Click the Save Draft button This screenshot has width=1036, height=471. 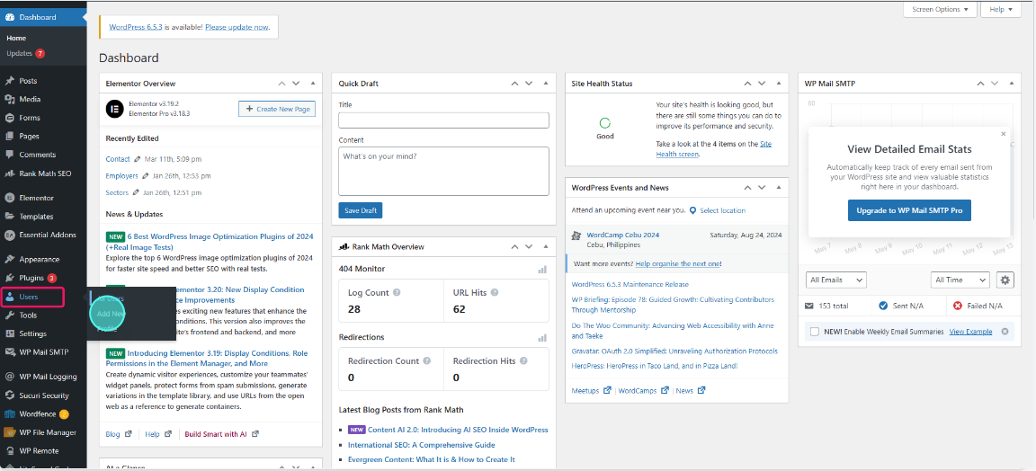coord(360,210)
